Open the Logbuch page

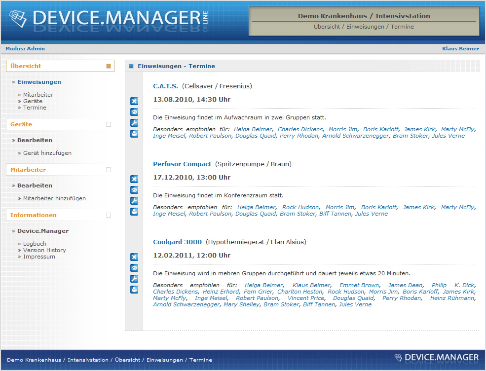point(35,244)
